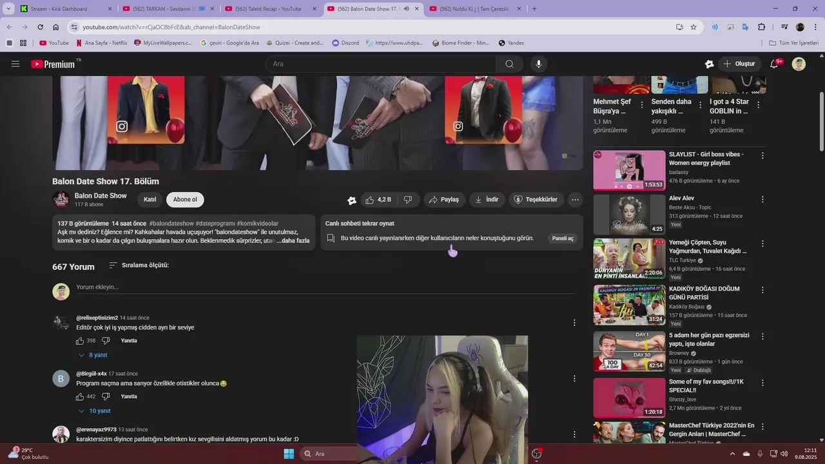The image size is (825, 464).
Task: Open options menu for @erenayaz9973 comment
Action: tap(574, 434)
